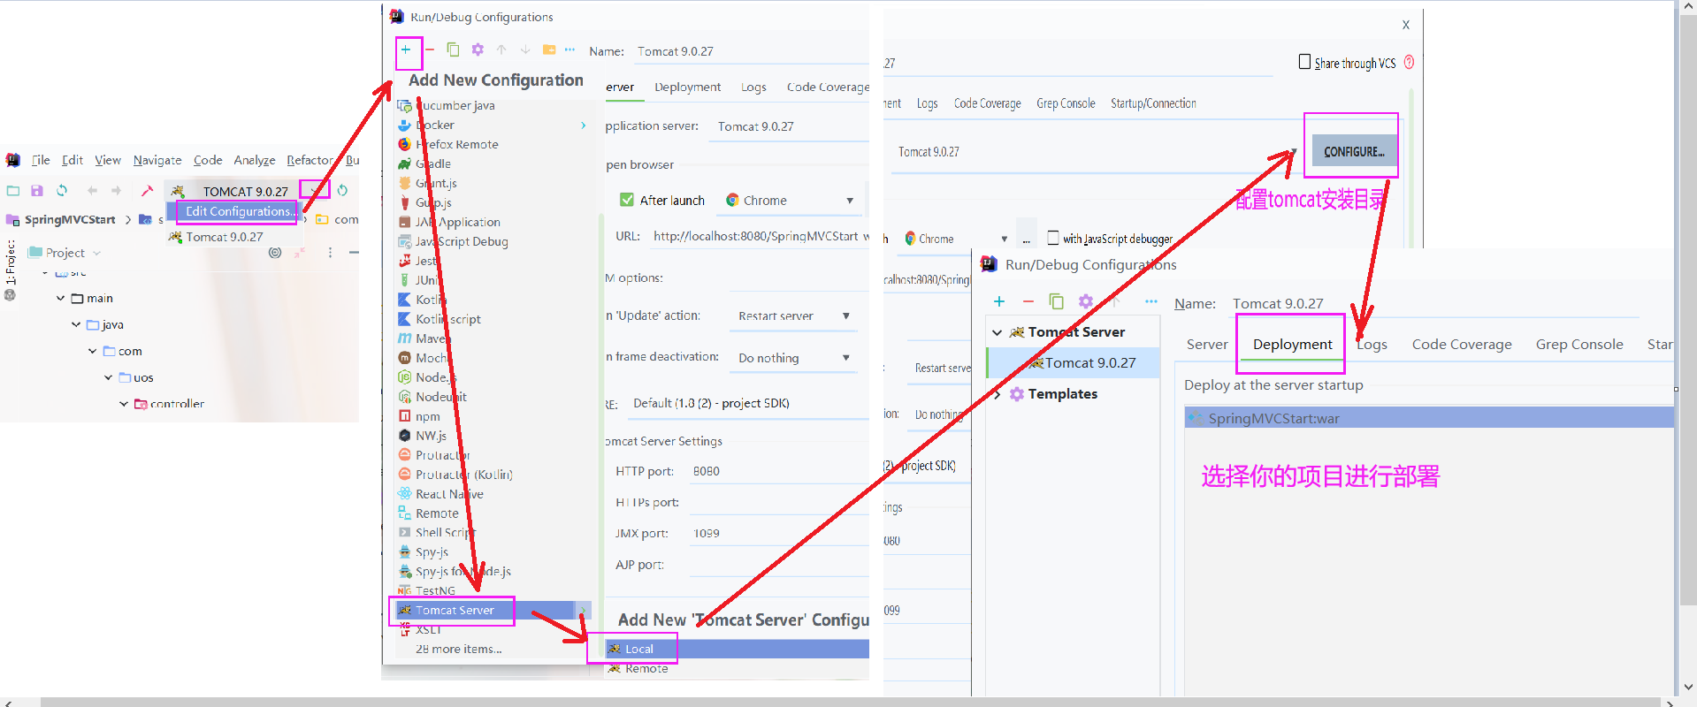Enable the with JavaScript debugger checkbox
1697x707 pixels.
click(x=1053, y=238)
